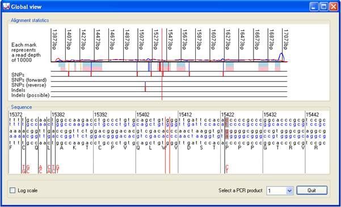Screen dimensions: 341x207
Task: Click sequence position number 15422
Action: pyautogui.click(x=228, y=115)
